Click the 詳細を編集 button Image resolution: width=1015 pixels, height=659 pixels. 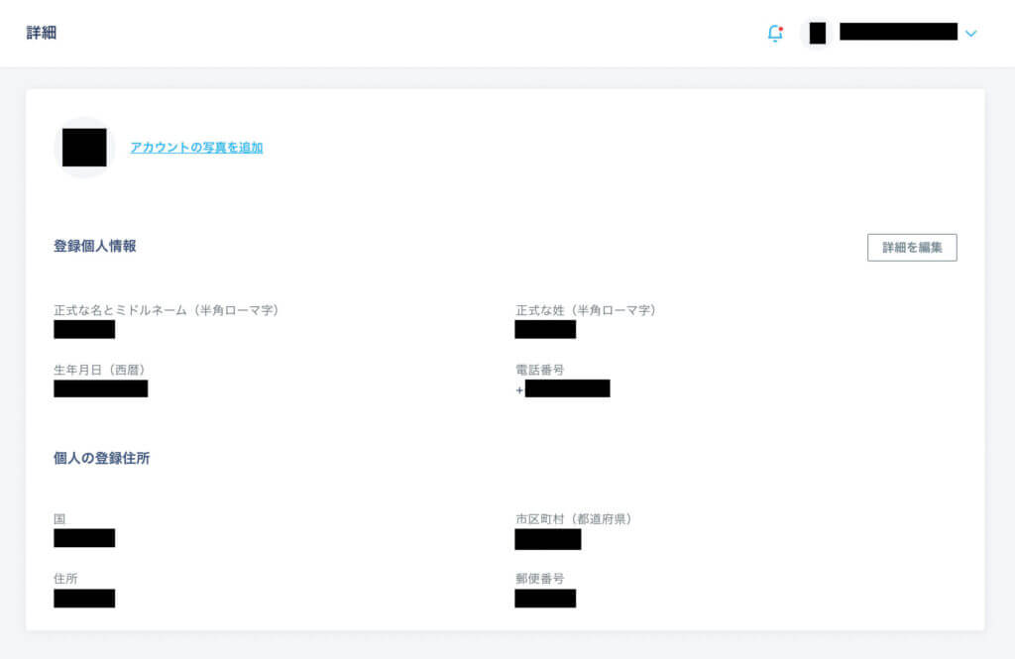[912, 248]
